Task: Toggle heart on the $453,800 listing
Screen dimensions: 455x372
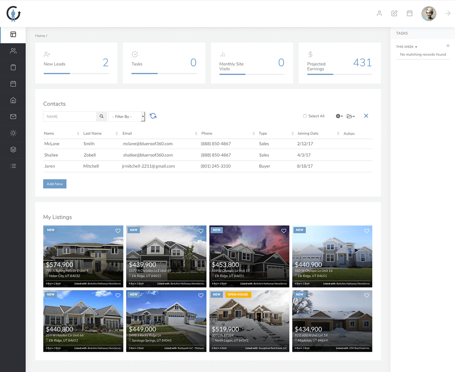Action: (x=284, y=231)
